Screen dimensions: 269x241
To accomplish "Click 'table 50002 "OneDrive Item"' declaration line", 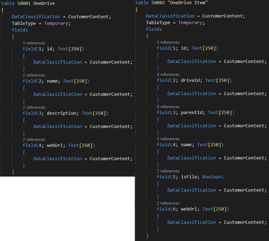I will (172, 3).
